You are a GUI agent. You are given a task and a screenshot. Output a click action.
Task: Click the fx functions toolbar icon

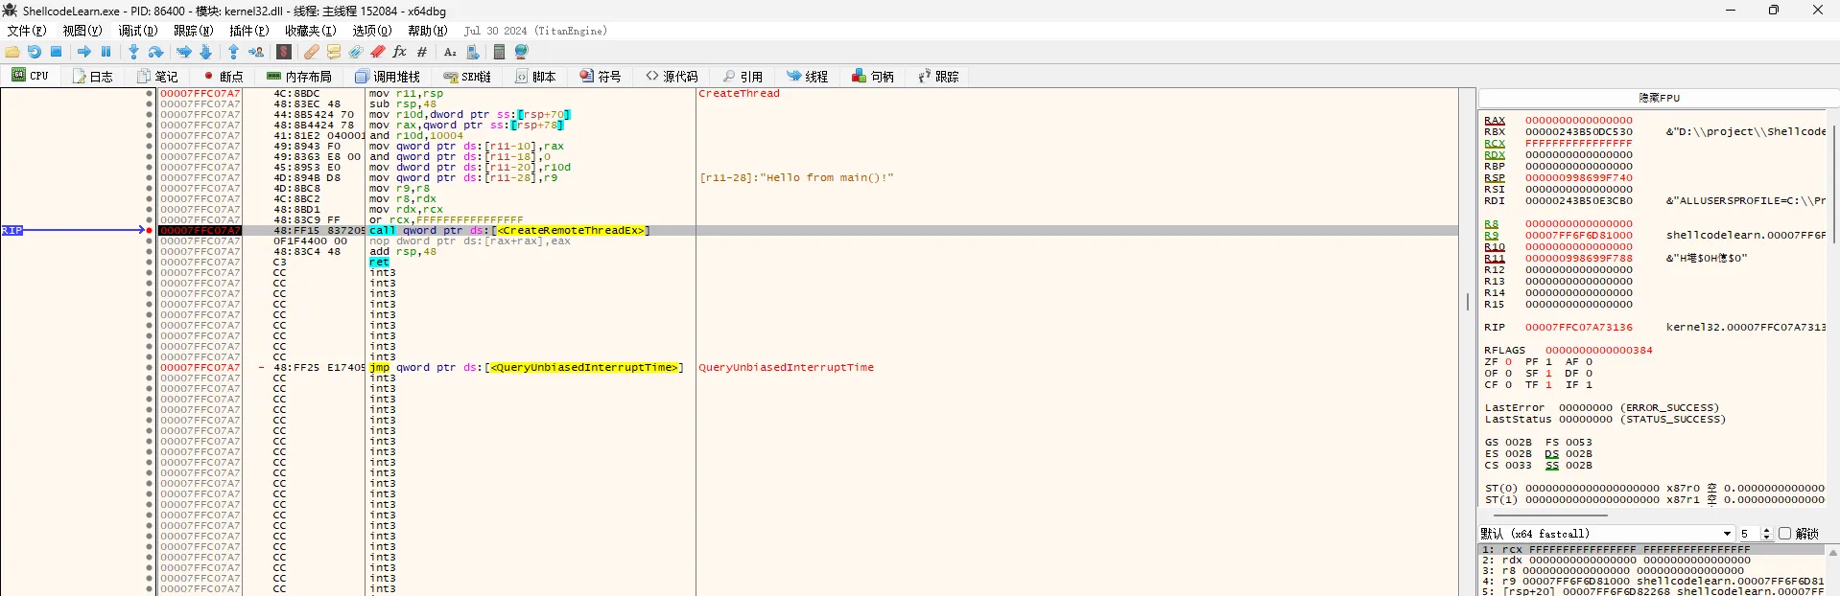pos(399,52)
